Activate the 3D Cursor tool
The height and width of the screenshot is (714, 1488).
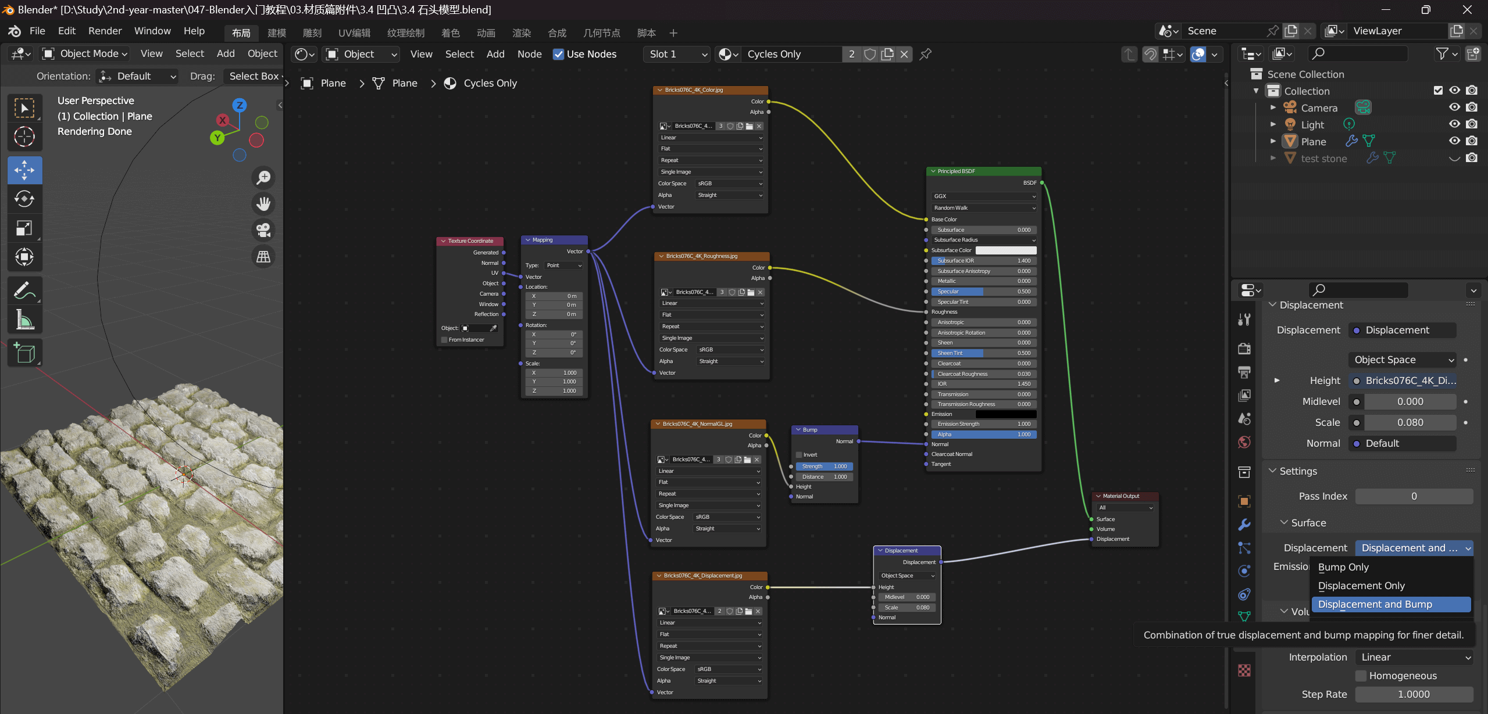24,137
